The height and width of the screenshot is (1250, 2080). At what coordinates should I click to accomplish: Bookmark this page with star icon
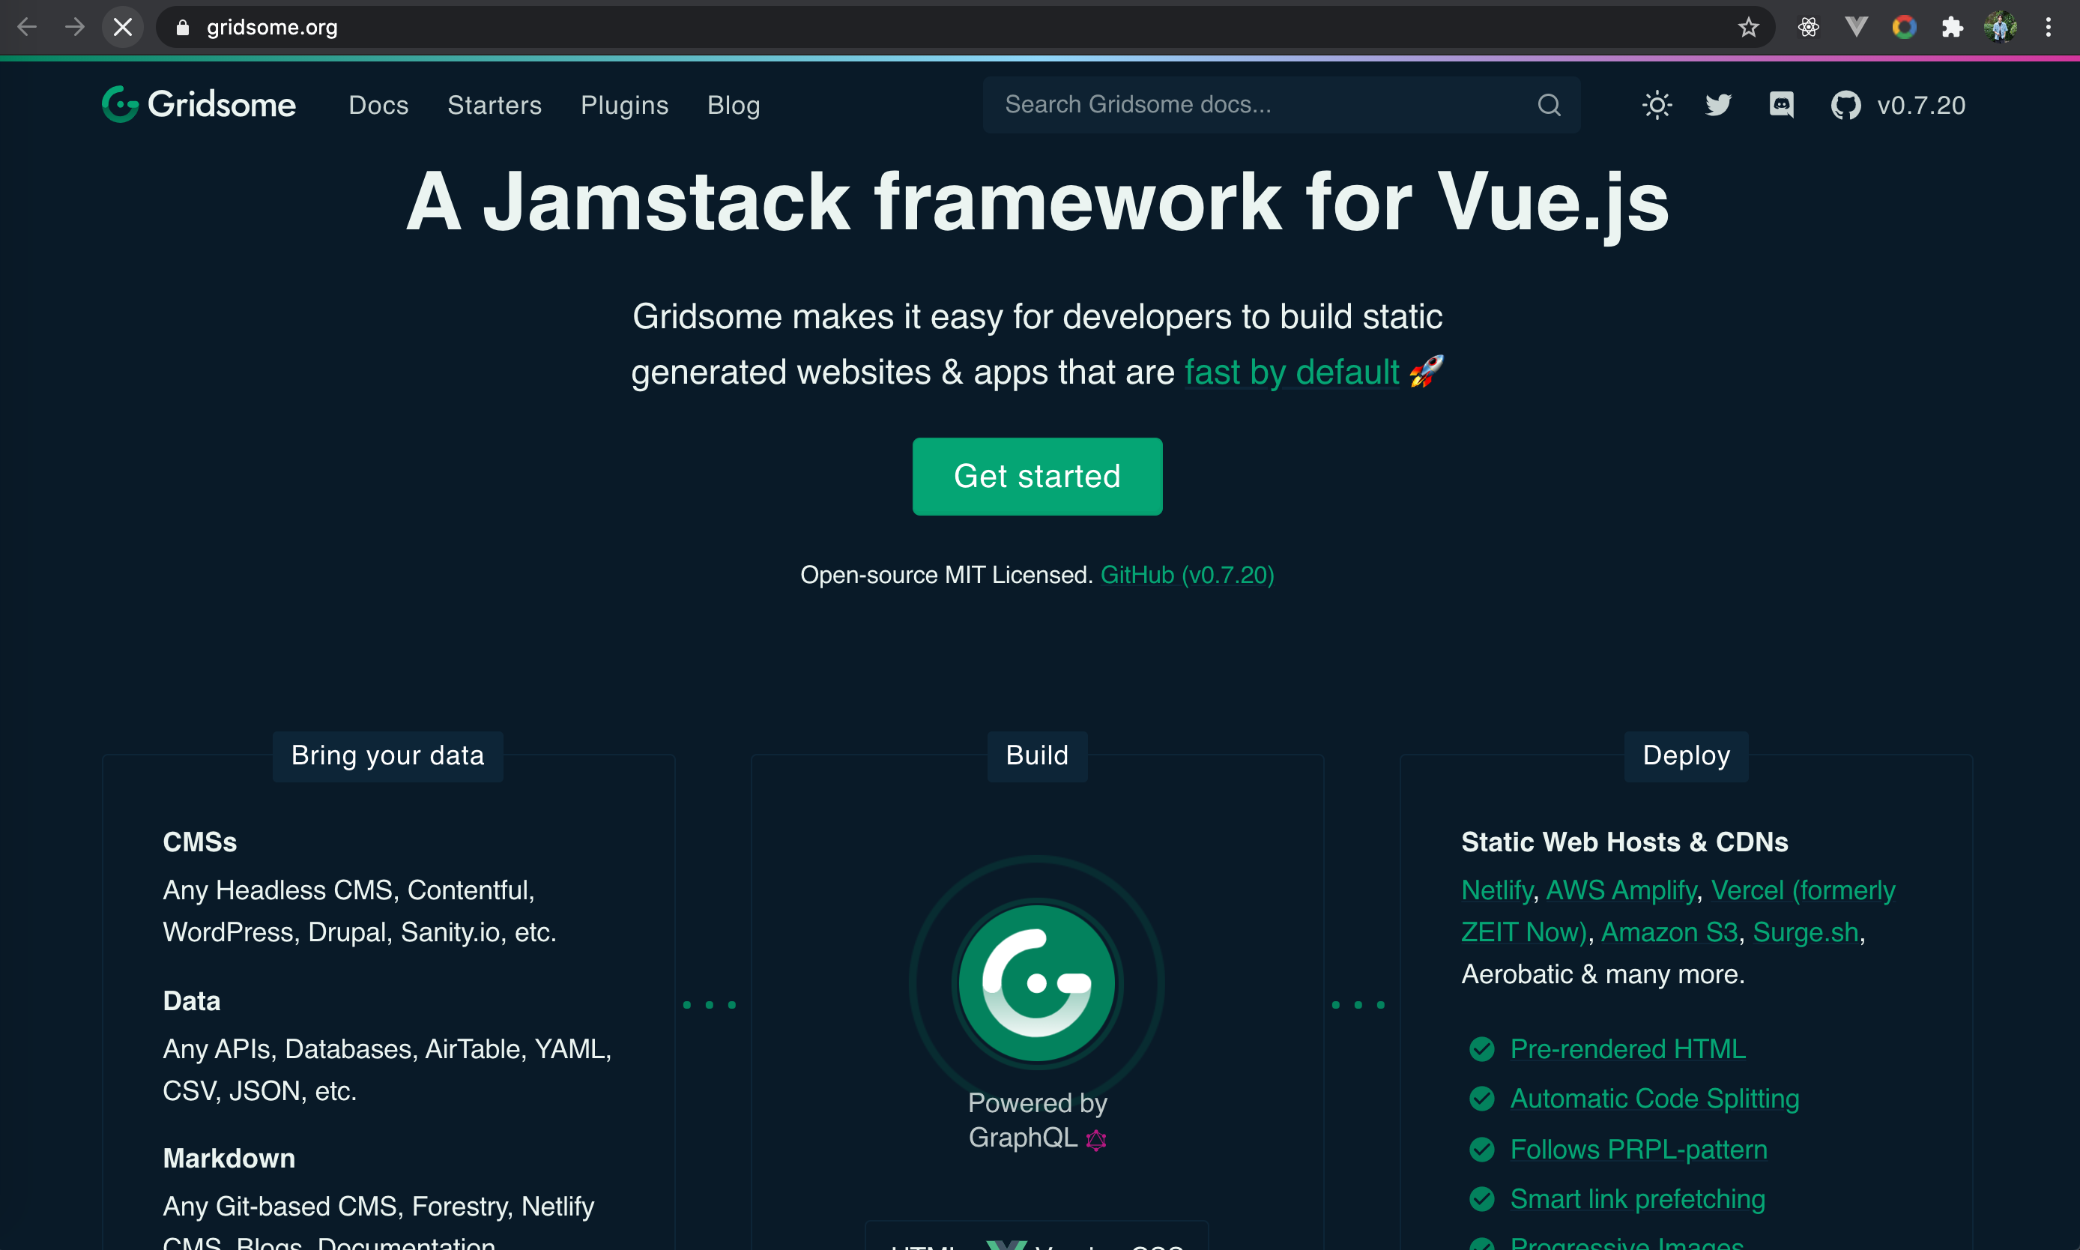coord(1748,28)
